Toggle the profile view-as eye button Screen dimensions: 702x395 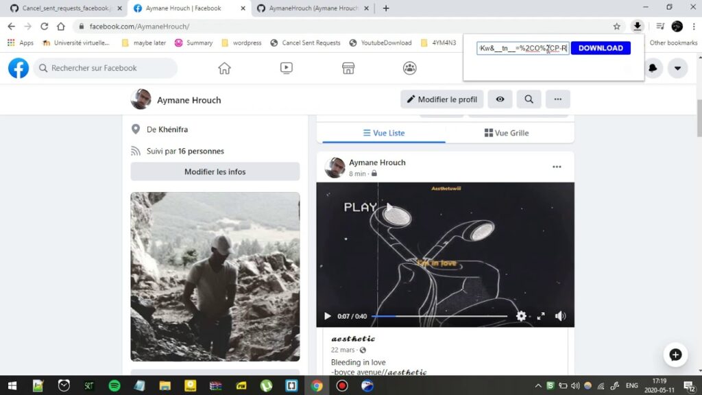[x=500, y=99]
